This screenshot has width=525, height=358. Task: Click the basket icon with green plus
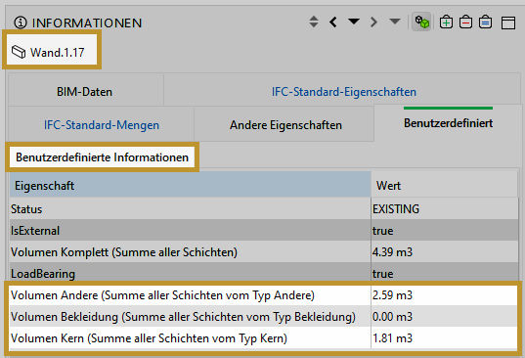click(446, 22)
